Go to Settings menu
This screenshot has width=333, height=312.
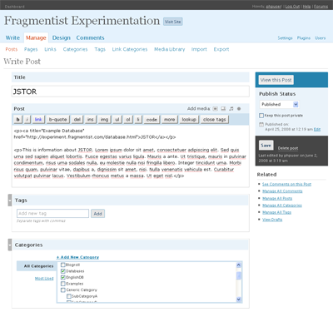285,38
